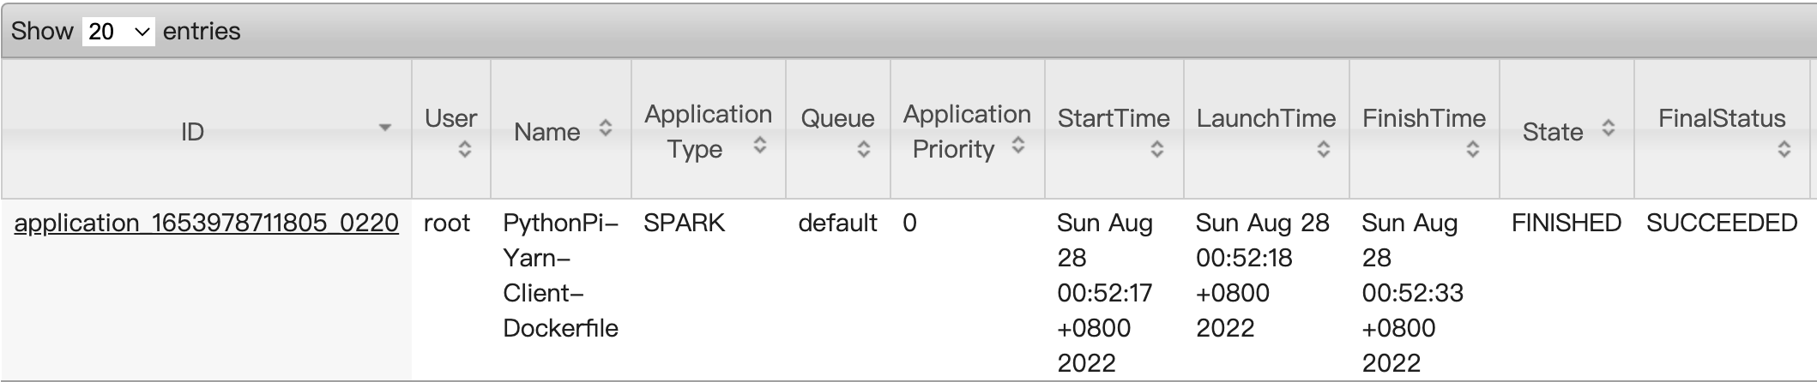
Task: Click the FinalStatus sort arrows icon
Action: pos(1784,149)
